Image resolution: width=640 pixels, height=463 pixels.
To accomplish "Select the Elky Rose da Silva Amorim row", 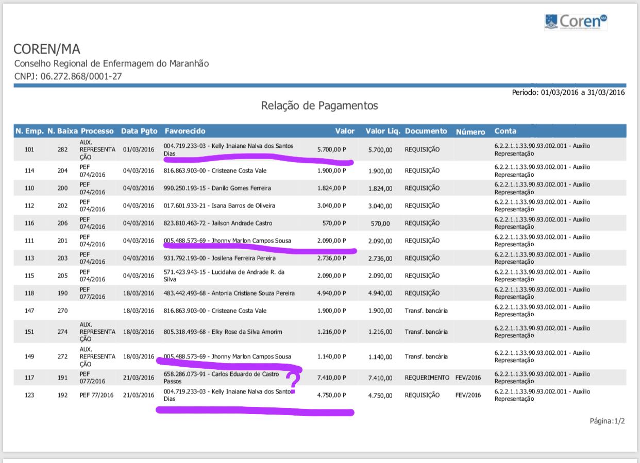I will (223, 332).
